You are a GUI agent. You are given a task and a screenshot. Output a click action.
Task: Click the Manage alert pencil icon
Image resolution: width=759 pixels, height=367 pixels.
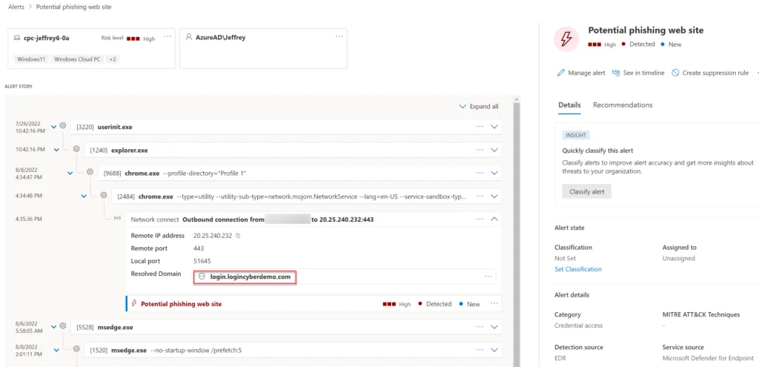point(561,73)
